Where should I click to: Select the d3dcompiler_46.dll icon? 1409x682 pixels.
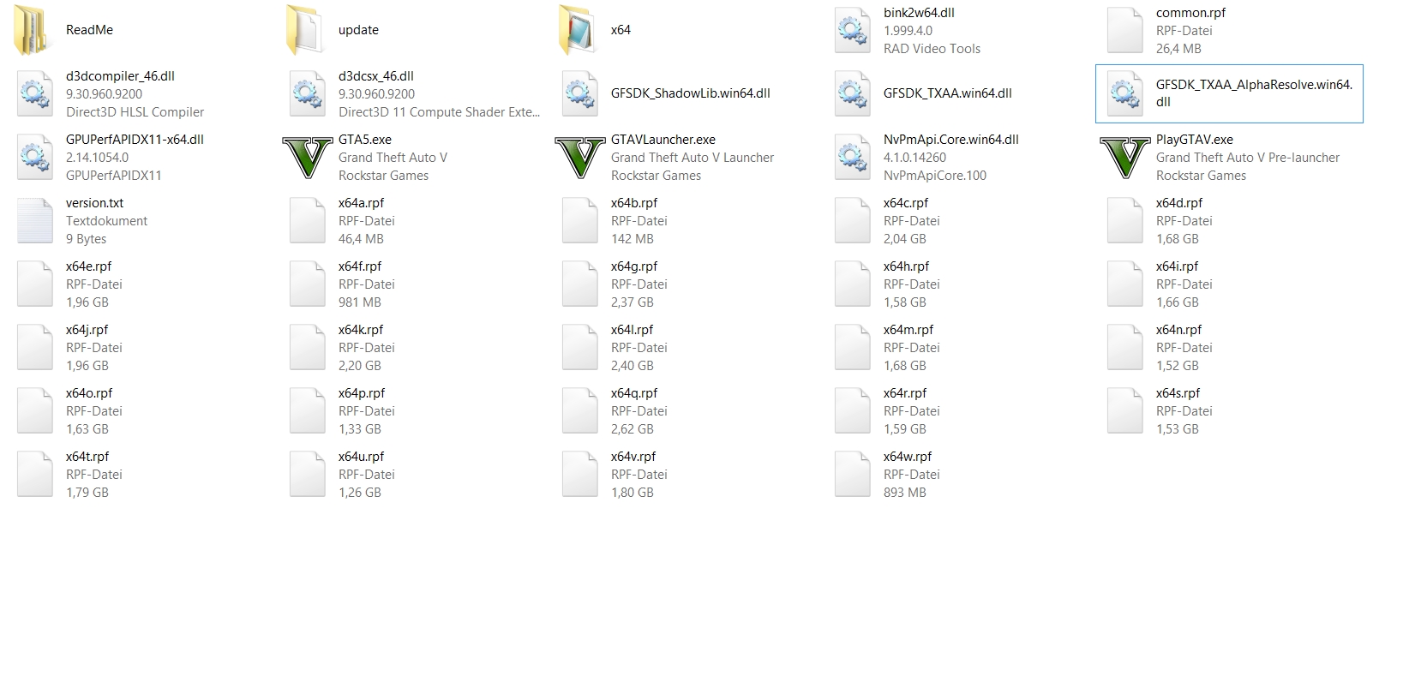34,93
